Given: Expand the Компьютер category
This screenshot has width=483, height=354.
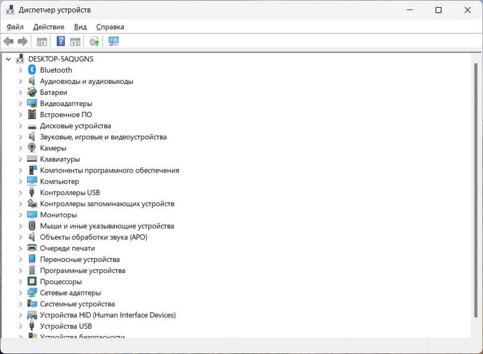Looking at the screenshot, I should [20, 182].
